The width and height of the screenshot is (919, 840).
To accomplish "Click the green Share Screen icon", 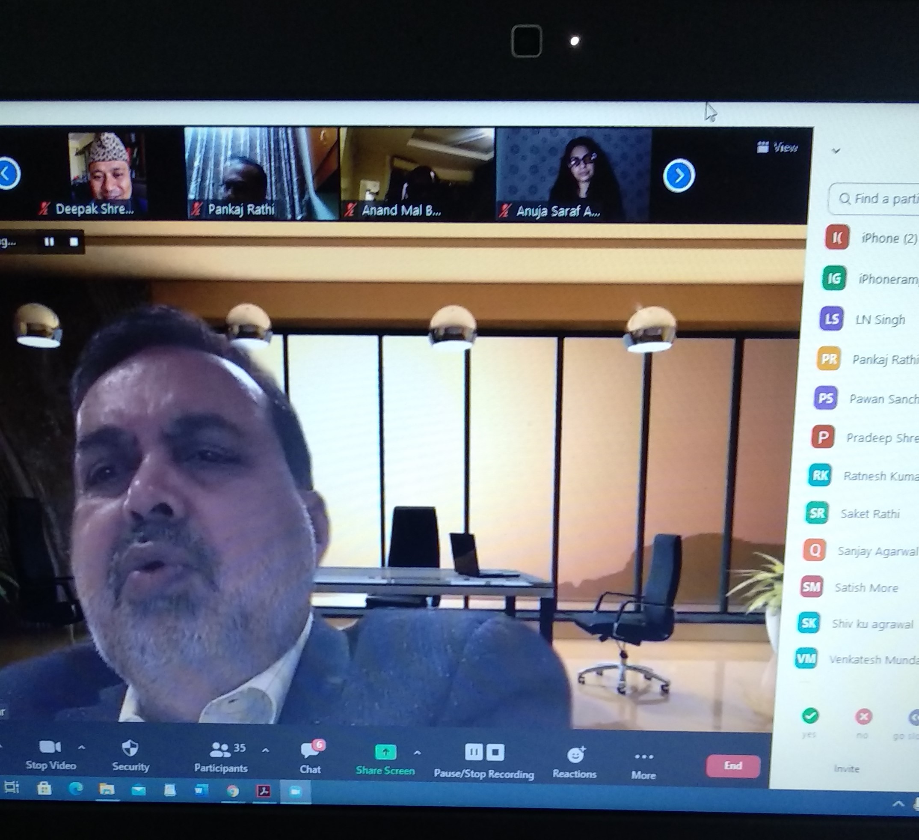I will coord(385,752).
